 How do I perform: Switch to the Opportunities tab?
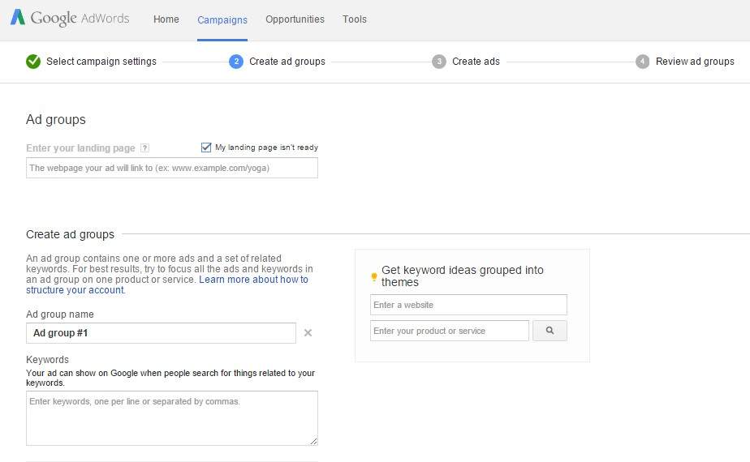[x=295, y=19]
